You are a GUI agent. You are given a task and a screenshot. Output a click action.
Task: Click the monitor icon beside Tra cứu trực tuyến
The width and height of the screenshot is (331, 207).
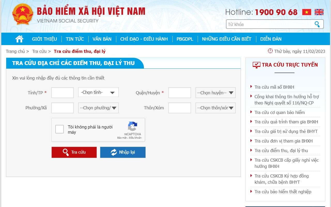coord(256,65)
